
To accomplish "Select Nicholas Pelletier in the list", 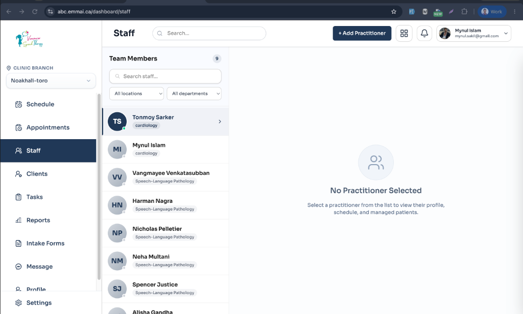I will click(165, 233).
